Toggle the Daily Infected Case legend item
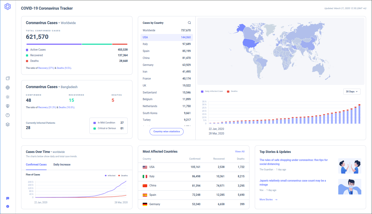The height and width of the screenshot is (214, 372). coord(212,91)
